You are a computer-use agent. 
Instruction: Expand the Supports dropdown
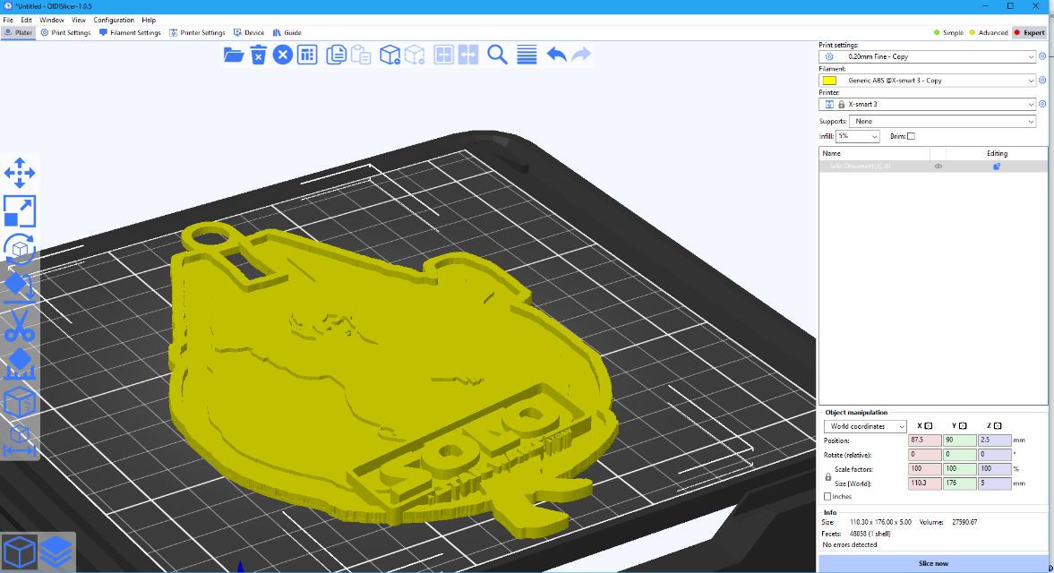click(x=941, y=121)
